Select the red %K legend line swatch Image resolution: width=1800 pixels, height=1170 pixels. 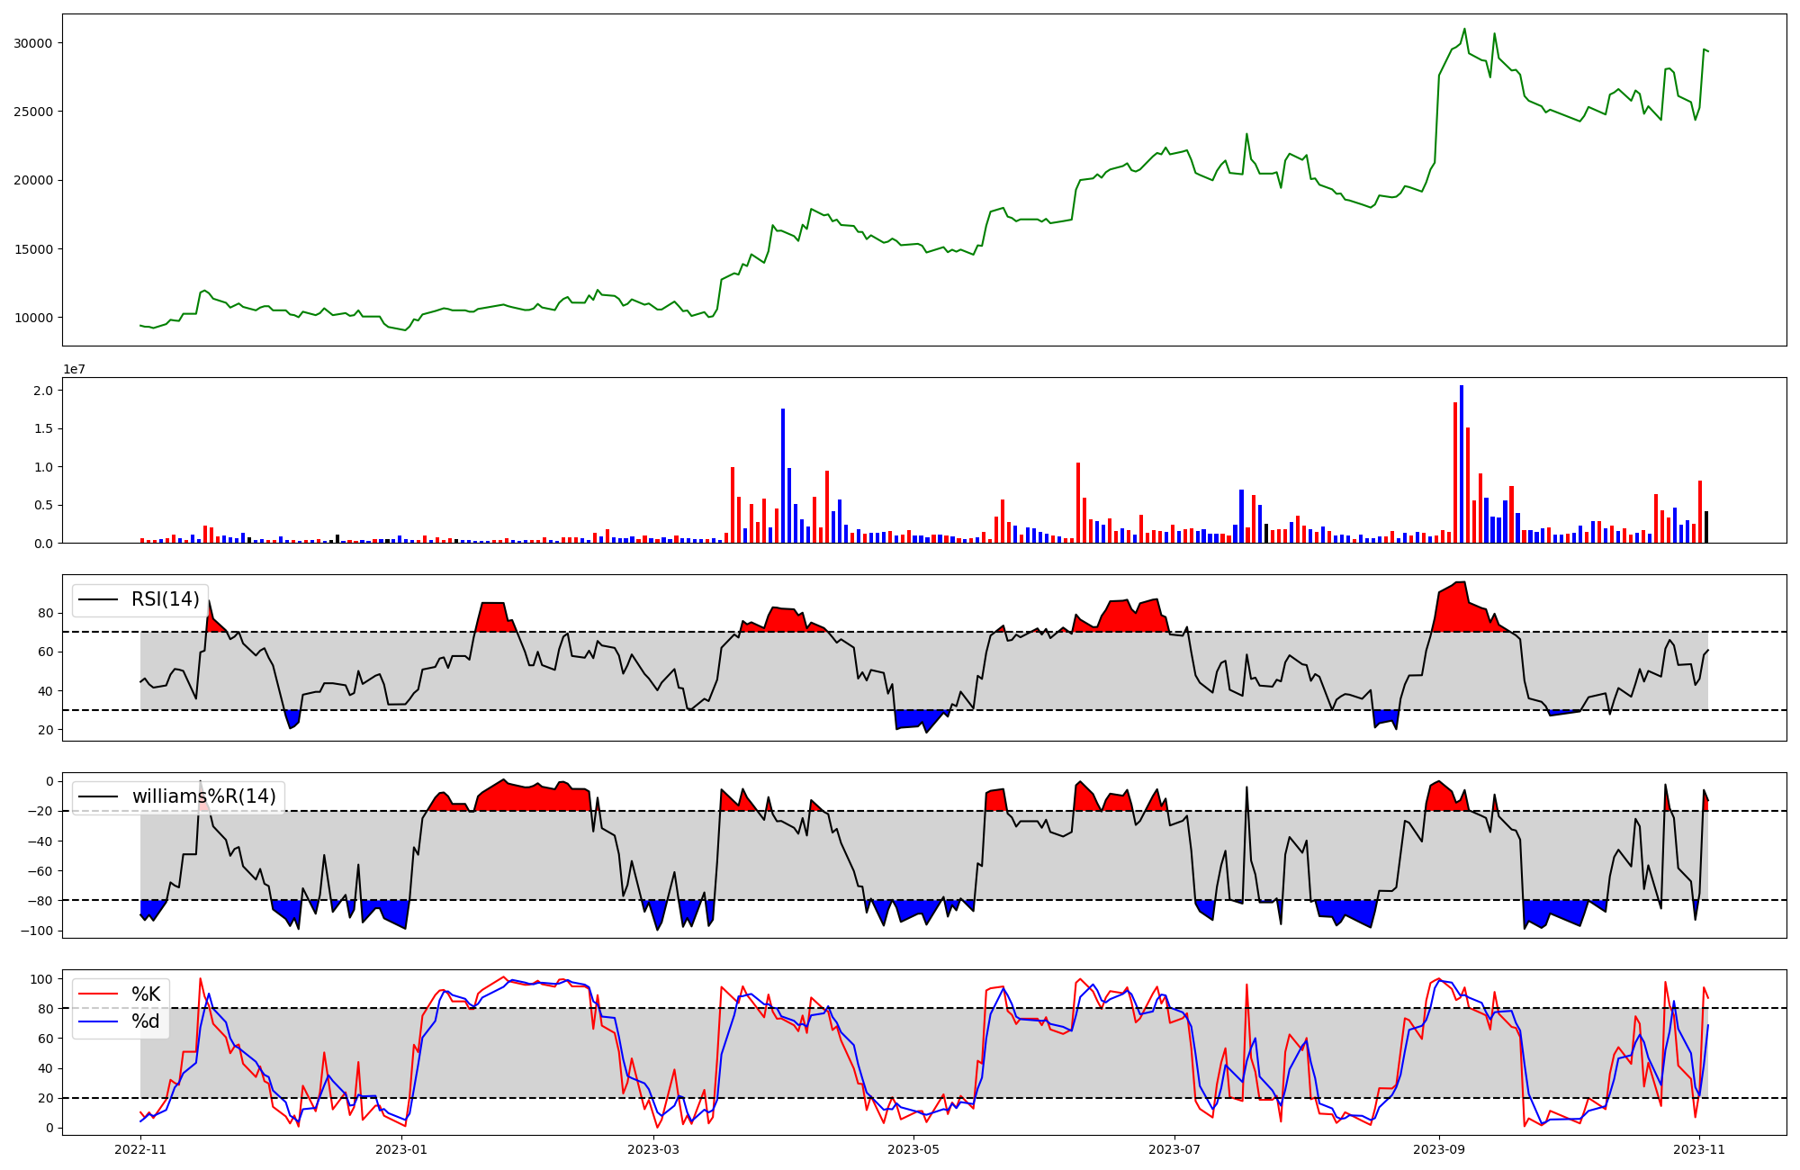click(x=98, y=994)
